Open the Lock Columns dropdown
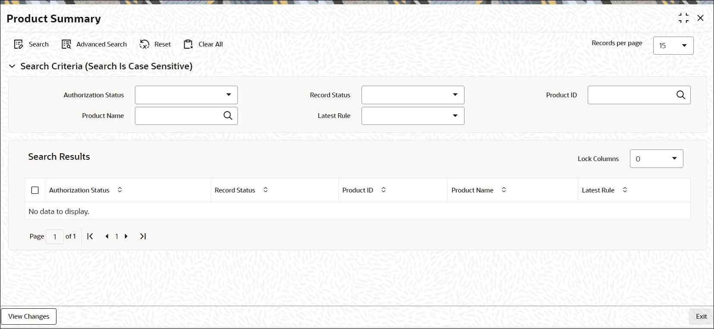Image resolution: width=714 pixels, height=329 pixels. 657,159
